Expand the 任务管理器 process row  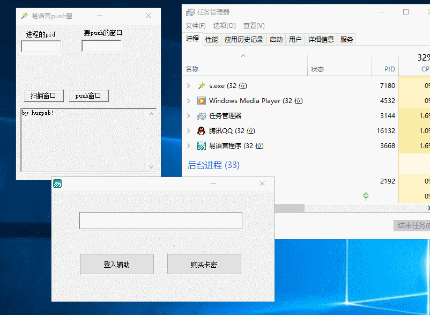(189, 116)
